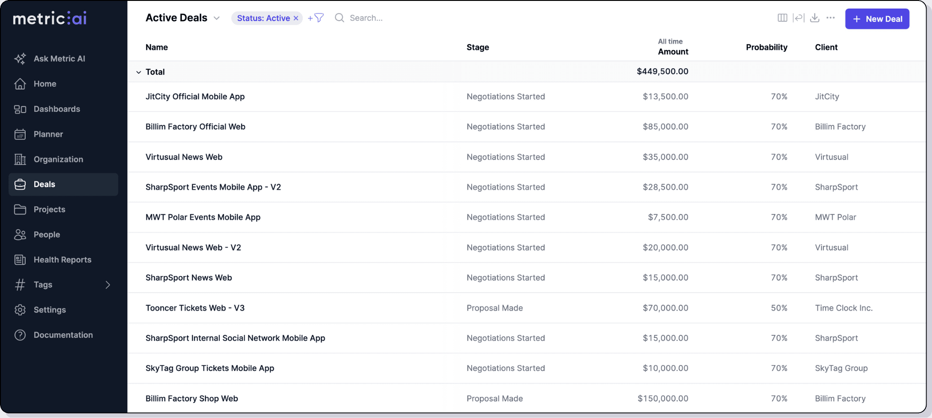Image resolution: width=932 pixels, height=418 pixels.
Task: Remove the Status: Active filter
Action: [x=296, y=18]
